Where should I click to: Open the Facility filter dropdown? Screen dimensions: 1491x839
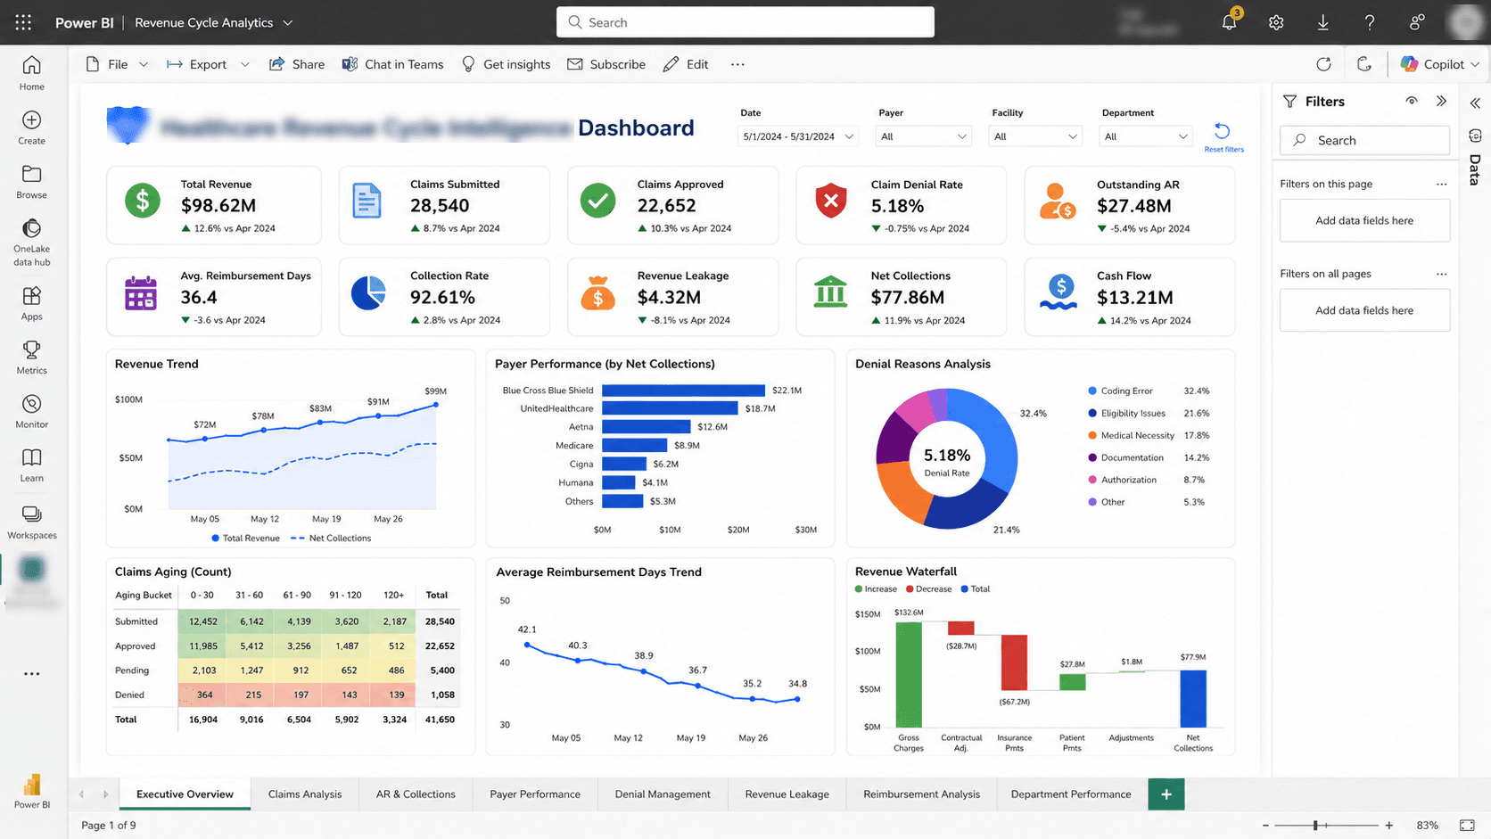click(x=1036, y=136)
